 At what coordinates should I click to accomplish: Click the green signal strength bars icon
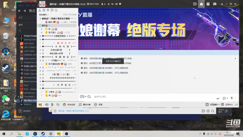click(236, 104)
